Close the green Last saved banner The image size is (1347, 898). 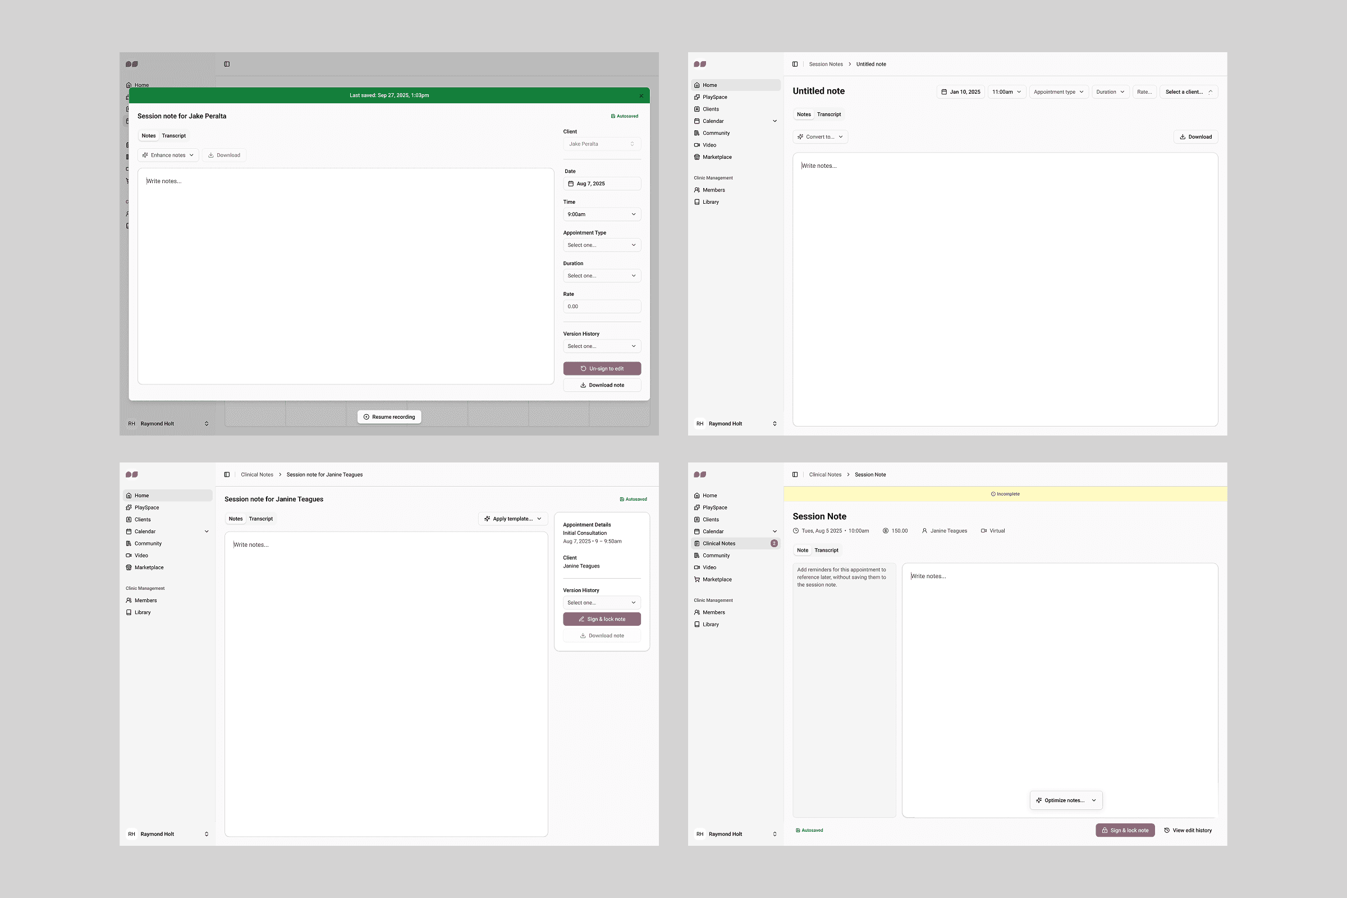(641, 95)
